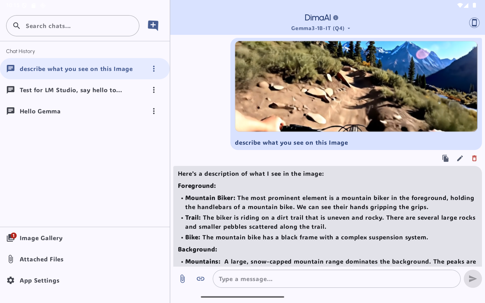Attach a file using the paperclip icon
The image size is (485, 303).
(x=182, y=279)
